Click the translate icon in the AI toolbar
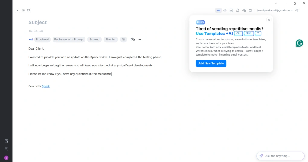 click(133, 40)
